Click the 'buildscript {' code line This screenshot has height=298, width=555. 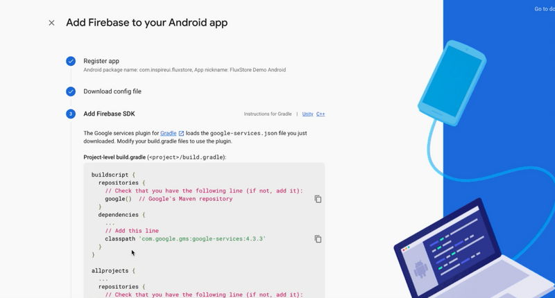coord(113,175)
